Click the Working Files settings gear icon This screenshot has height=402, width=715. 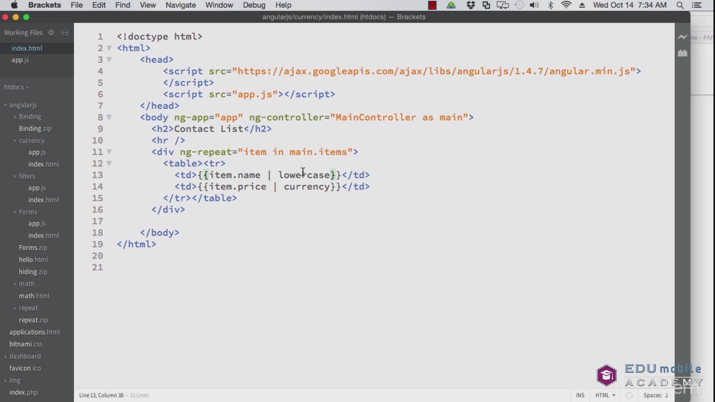51,32
